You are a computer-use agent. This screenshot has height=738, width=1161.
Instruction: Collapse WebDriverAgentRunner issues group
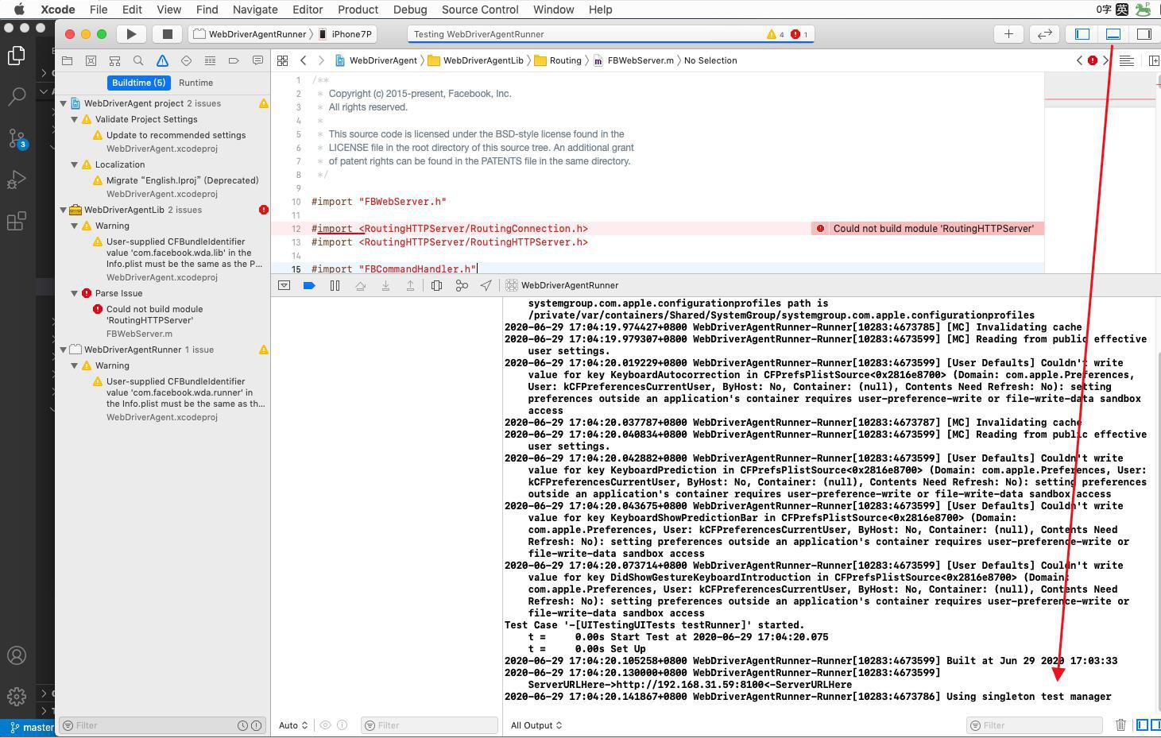coord(64,350)
